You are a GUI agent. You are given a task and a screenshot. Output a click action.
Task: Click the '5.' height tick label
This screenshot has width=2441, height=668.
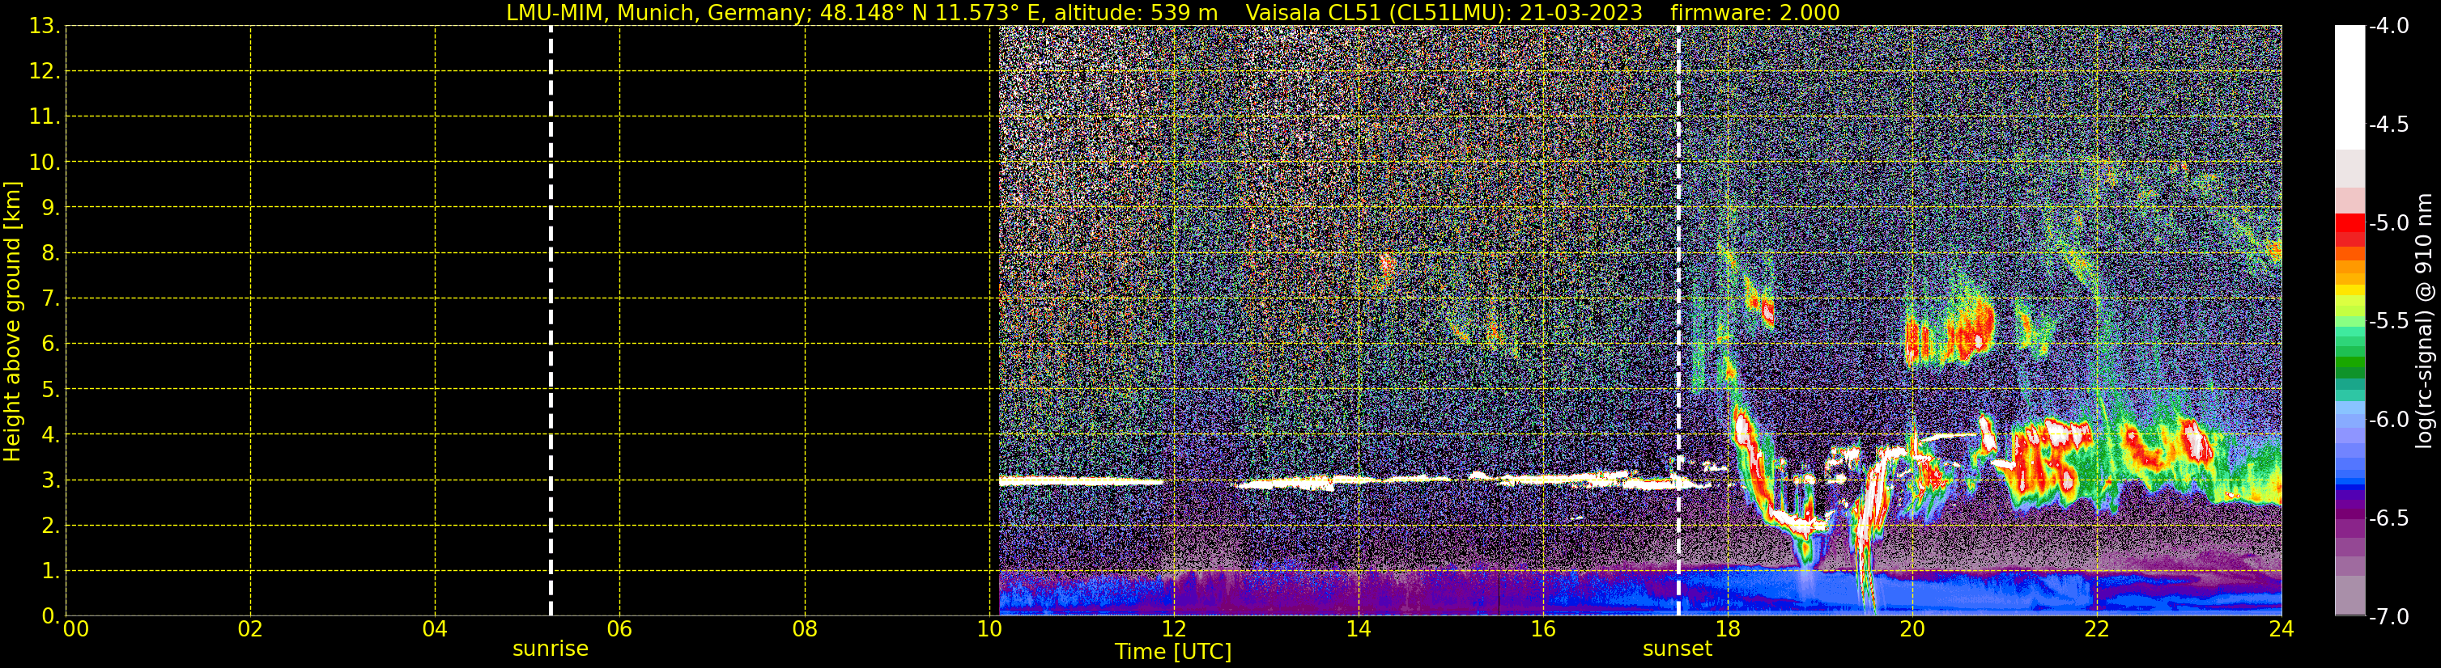[x=51, y=389]
